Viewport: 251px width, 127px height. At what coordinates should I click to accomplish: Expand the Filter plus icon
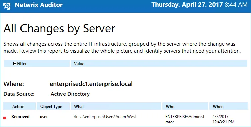[x=15, y=64]
